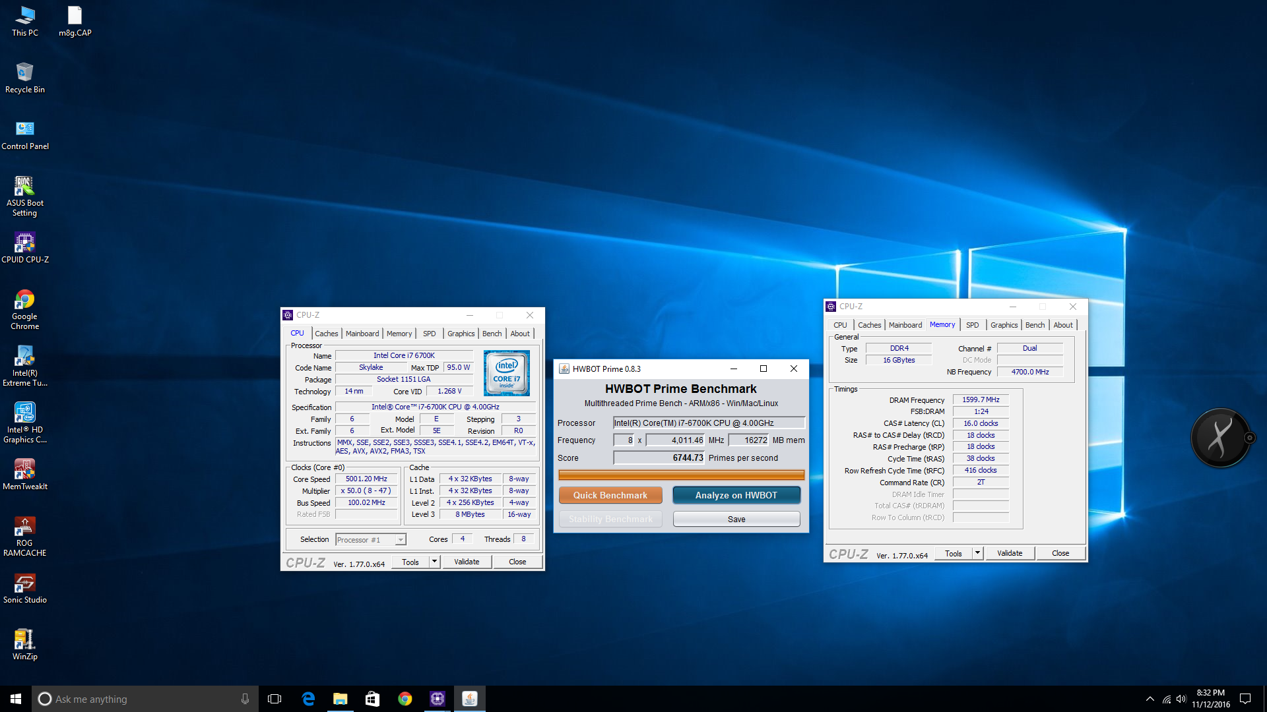1267x712 pixels.
Task: Open Control Panel desktop icon
Action: click(25, 134)
